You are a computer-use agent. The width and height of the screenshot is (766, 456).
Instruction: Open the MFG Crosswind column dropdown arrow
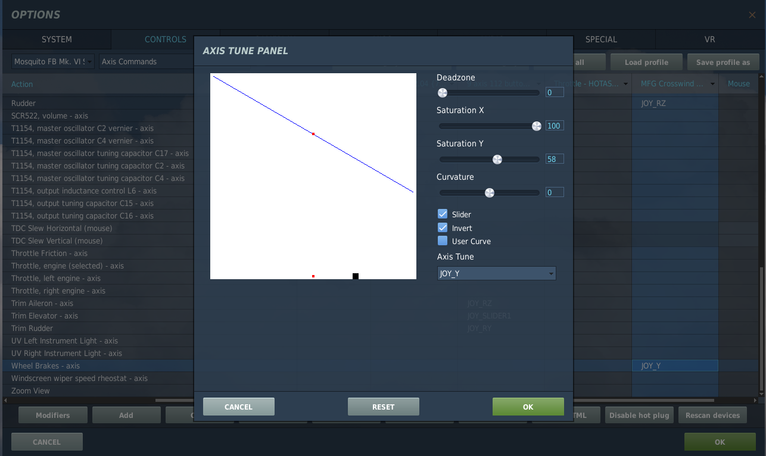point(712,84)
